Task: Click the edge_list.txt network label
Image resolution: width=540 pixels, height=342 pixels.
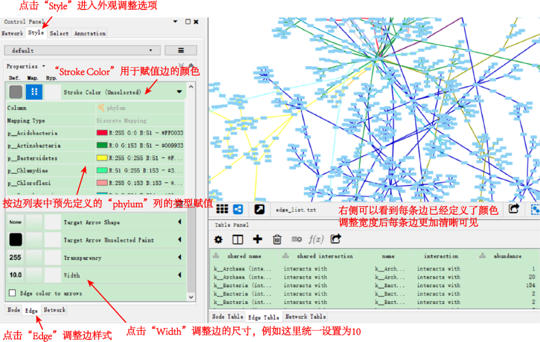Action: [296, 210]
